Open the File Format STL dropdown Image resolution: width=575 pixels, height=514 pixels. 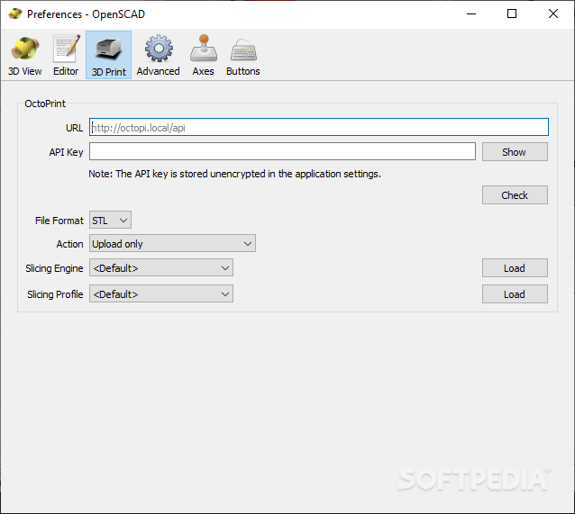click(110, 221)
